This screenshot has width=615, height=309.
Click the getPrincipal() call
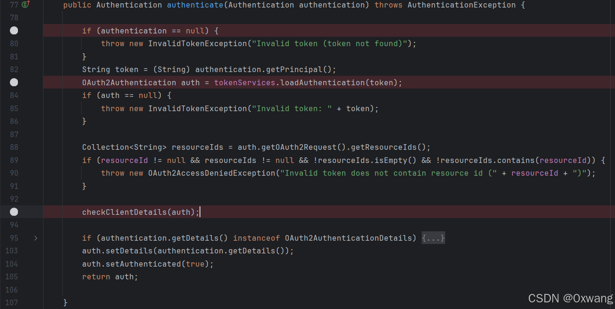(x=299, y=69)
